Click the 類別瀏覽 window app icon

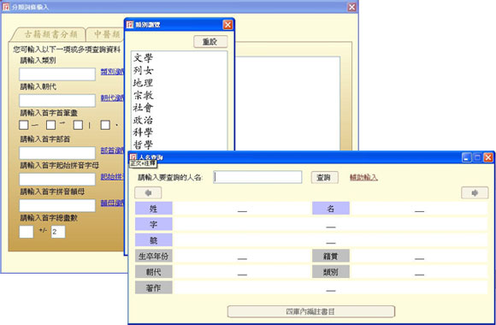[130, 25]
